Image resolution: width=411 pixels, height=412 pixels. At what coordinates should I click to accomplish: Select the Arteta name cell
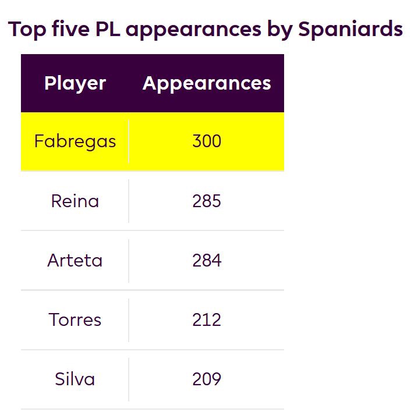[x=75, y=261]
